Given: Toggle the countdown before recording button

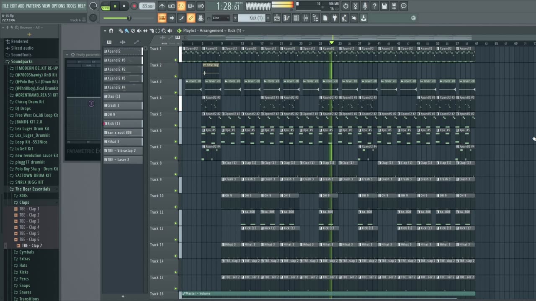Looking at the screenshot, I should (181, 6).
